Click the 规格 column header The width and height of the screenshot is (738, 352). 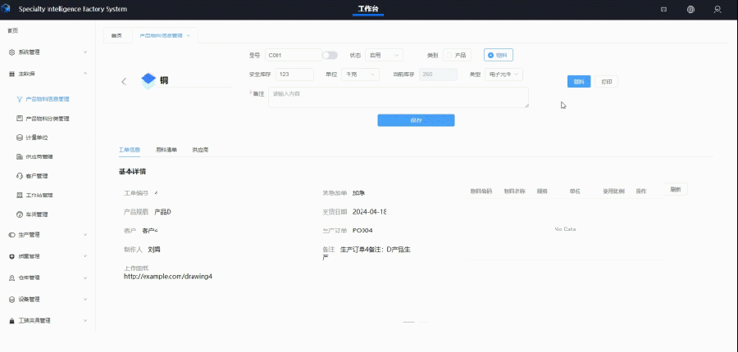point(542,192)
